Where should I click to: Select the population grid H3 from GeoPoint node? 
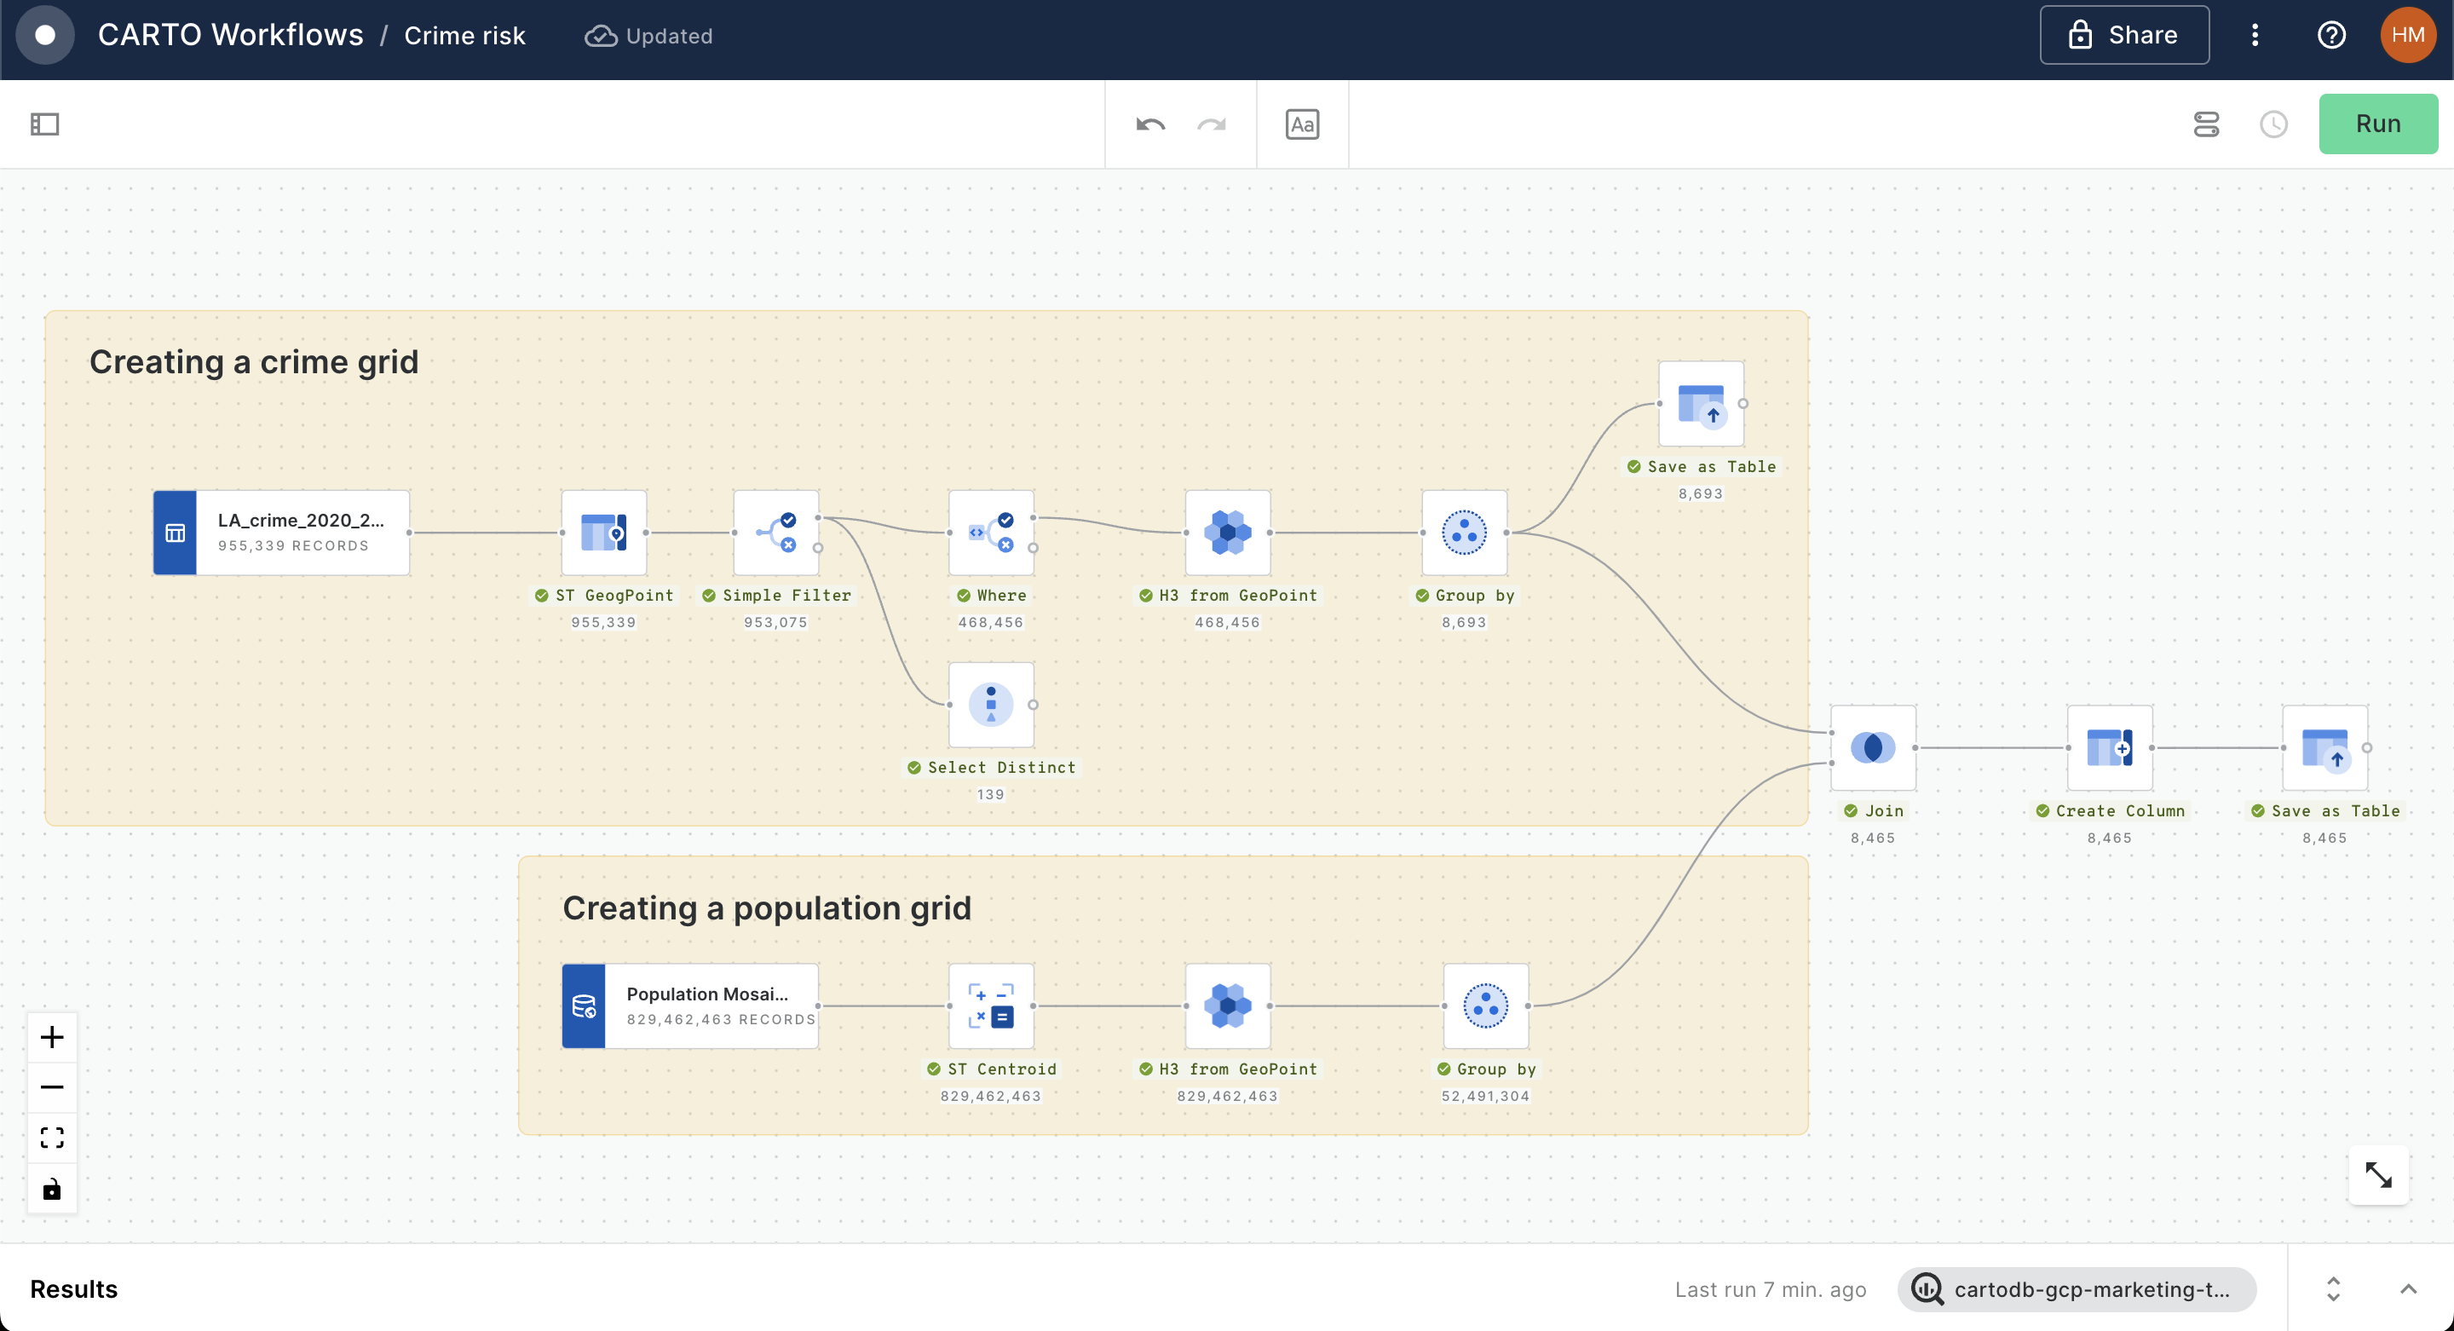tap(1228, 1006)
